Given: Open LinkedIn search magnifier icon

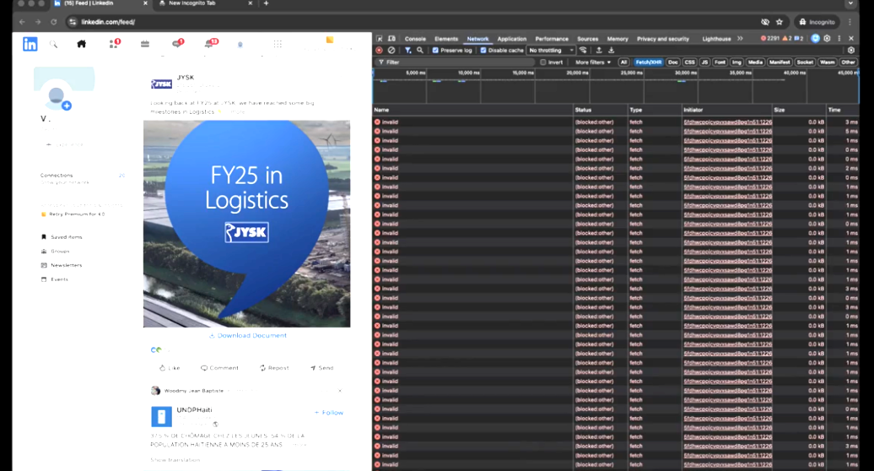Looking at the screenshot, I should point(53,44).
